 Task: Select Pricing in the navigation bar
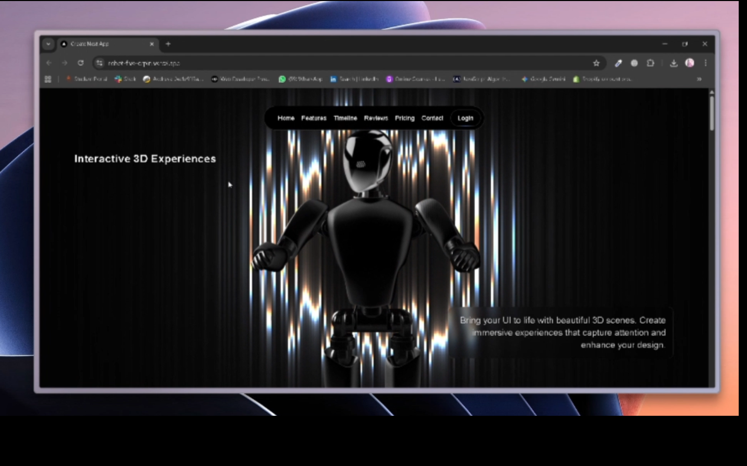point(405,118)
